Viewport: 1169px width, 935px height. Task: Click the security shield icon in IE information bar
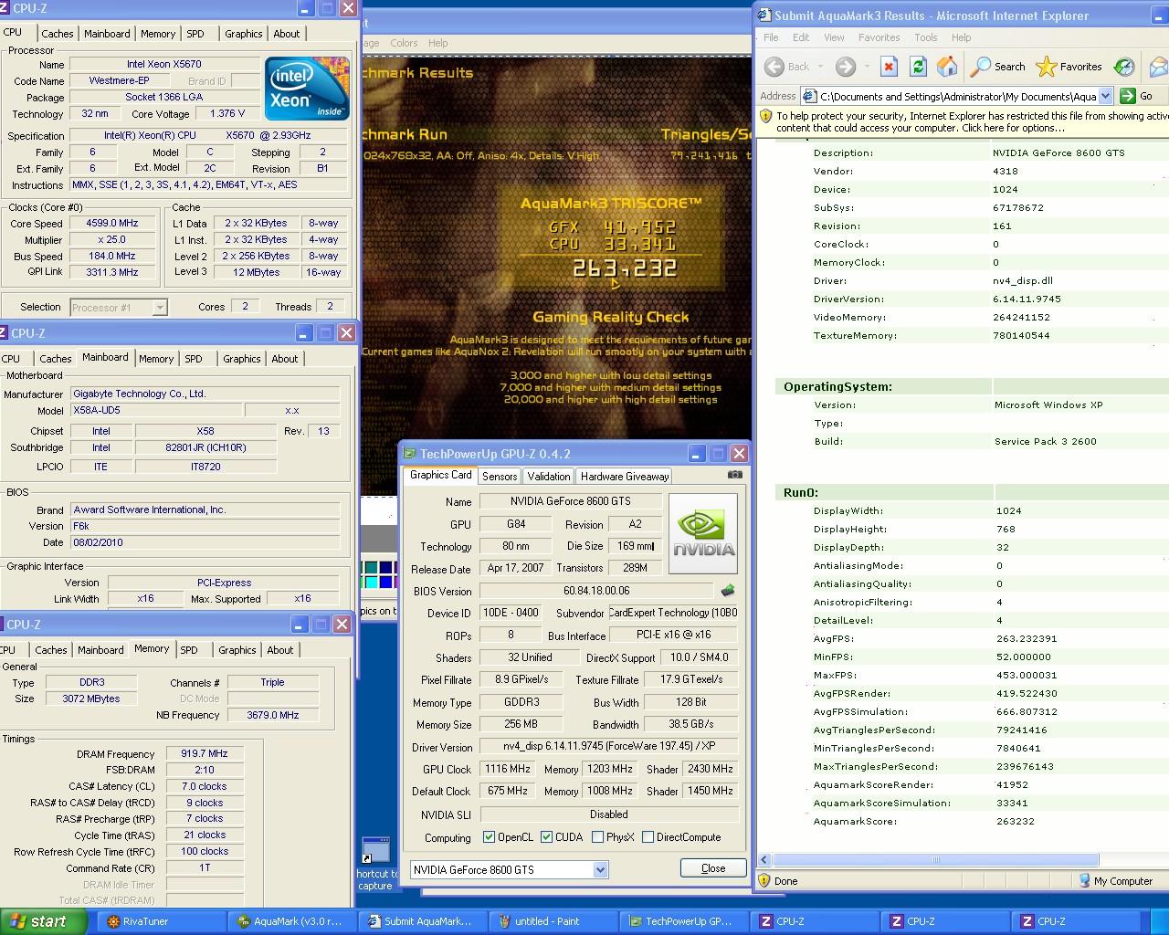765,117
